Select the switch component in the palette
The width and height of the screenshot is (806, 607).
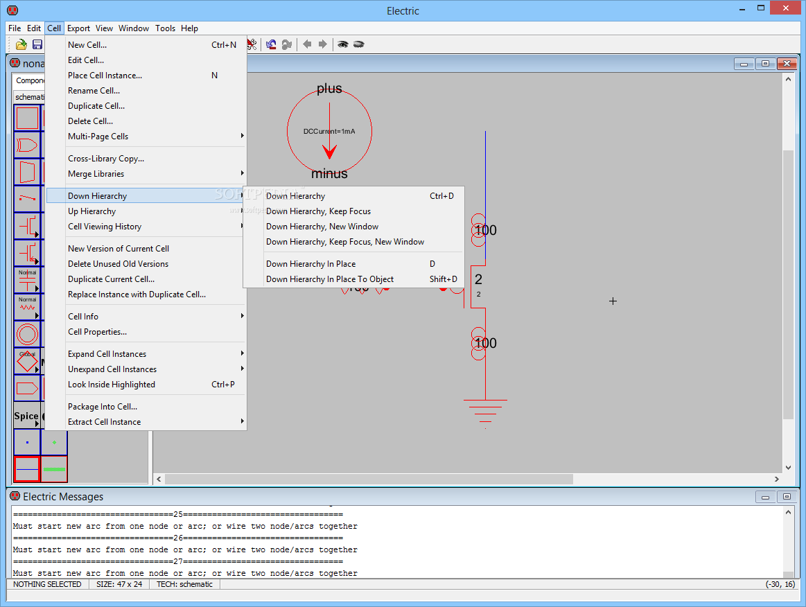(27, 199)
